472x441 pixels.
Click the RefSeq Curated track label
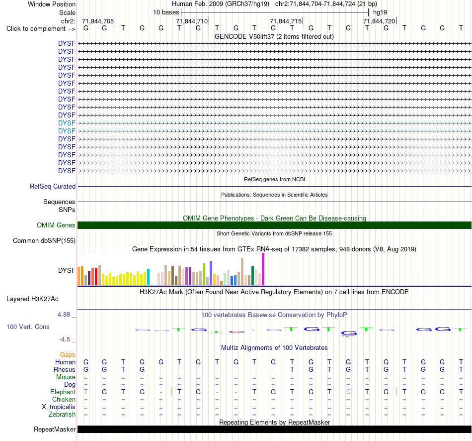[53, 187]
